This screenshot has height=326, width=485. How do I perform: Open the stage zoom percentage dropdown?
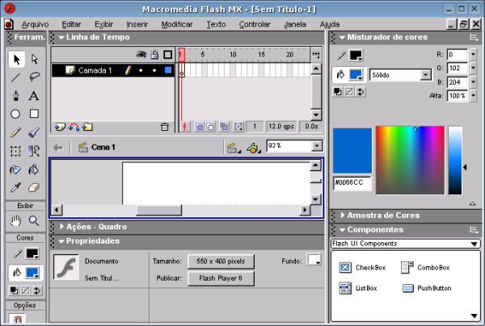pos(317,146)
